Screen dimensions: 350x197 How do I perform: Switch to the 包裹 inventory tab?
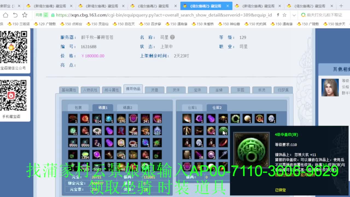click(78, 108)
